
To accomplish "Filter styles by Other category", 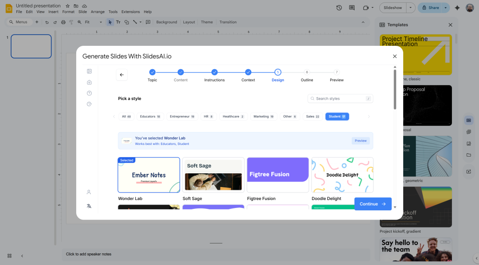I will (x=290, y=117).
